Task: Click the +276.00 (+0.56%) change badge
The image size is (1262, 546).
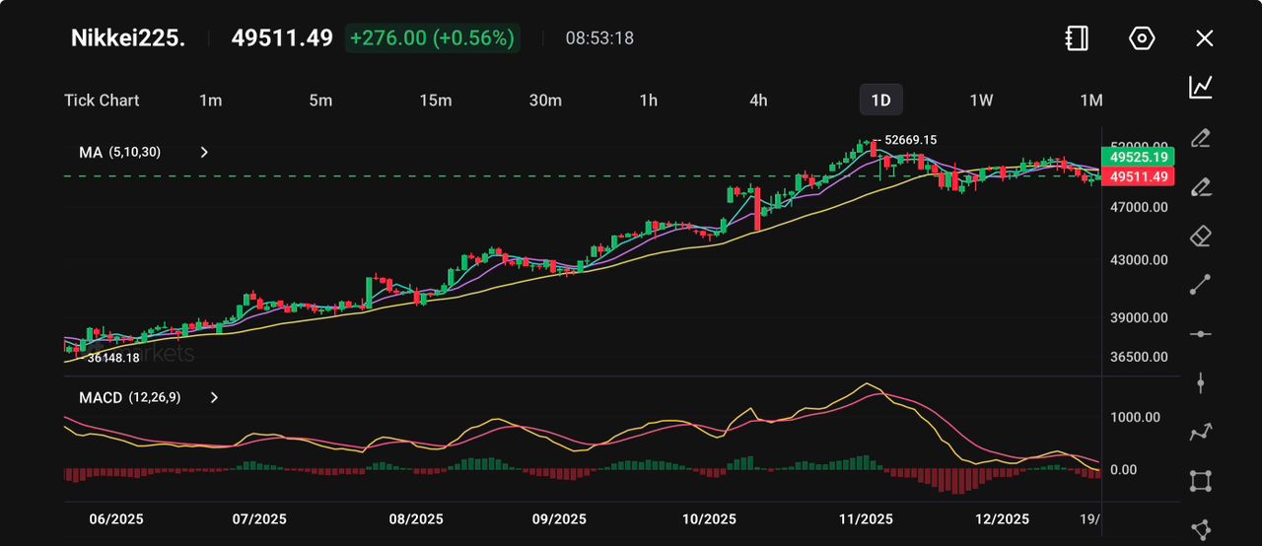Action: pos(432,38)
